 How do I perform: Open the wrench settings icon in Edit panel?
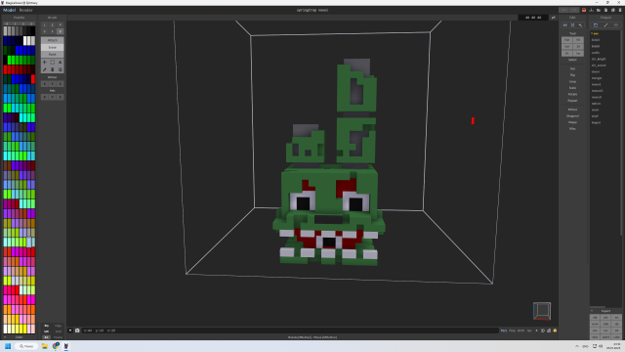coord(580,25)
